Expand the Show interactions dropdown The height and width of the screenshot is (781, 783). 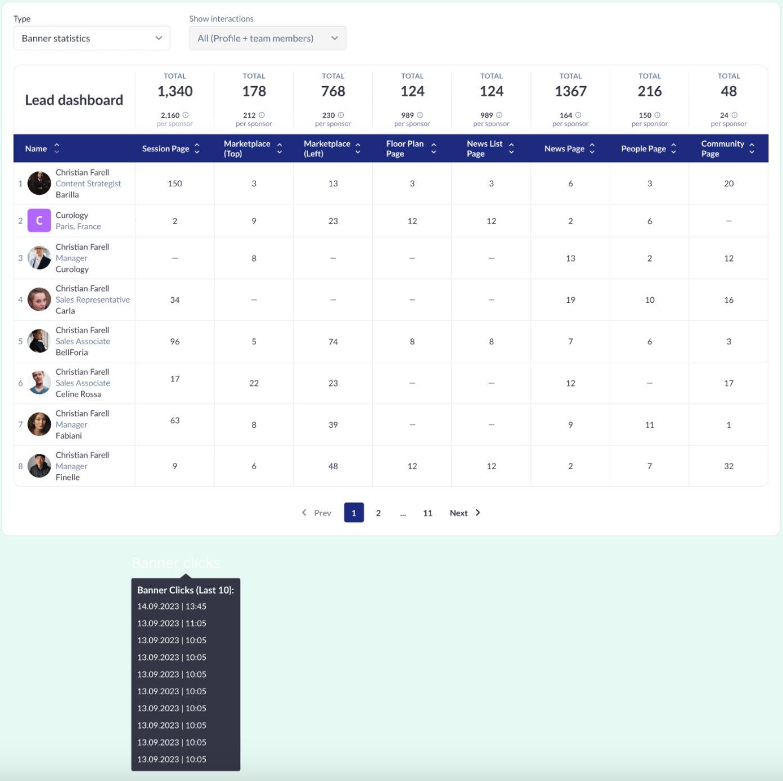[267, 38]
